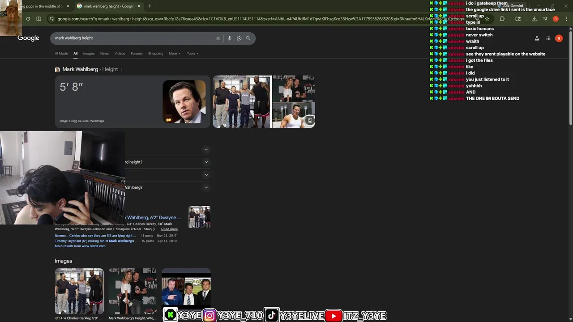Image resolution: width=573 pixels, height=322 pixels.
Task: Open the Chrome three-dot menu
Action: point(566,19)
